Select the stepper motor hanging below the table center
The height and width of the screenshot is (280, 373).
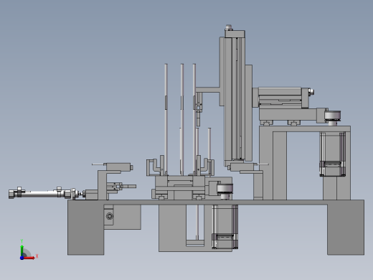point(225,227)
